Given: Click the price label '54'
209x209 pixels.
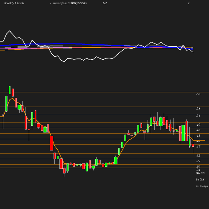Looking at the screenshot, I should point(198,116).
